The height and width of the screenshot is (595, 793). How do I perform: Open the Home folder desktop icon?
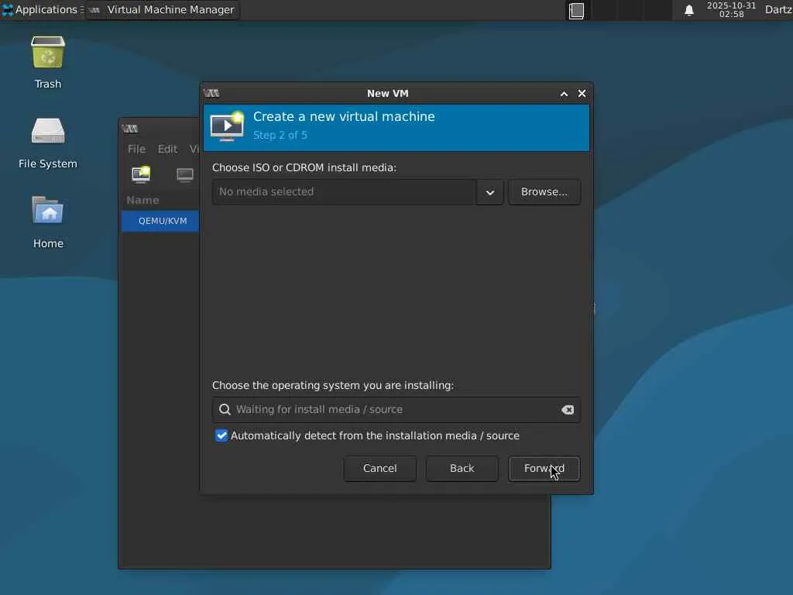(48, 222)
